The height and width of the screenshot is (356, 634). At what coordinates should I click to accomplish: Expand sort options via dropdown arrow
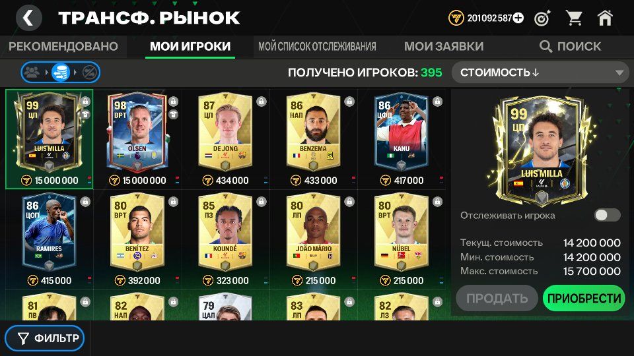619,73
